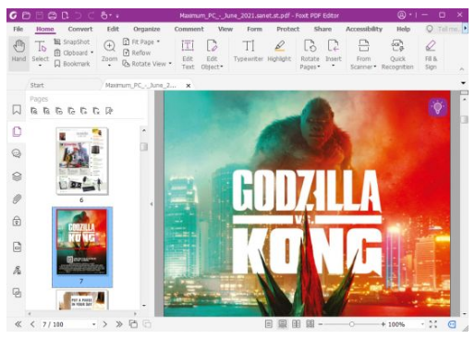This screenshot has height=339, width=475.
Task: Go to the previous page
Action: point(32,324)
